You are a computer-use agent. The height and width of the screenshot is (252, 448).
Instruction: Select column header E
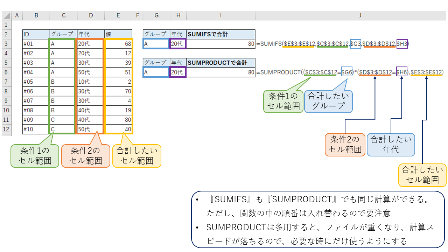(x=118, y=15)
